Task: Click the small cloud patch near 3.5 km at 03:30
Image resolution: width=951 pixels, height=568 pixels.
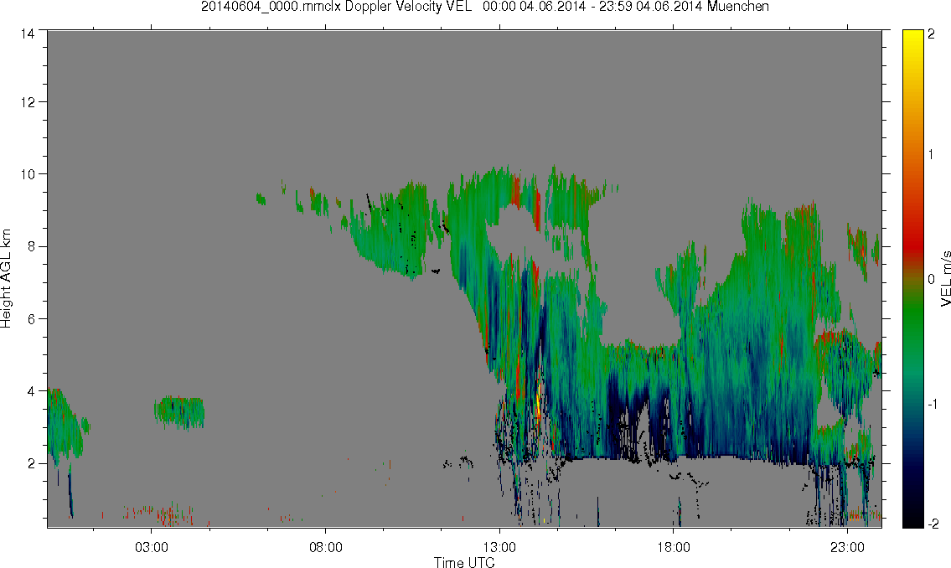Action: 179,413
